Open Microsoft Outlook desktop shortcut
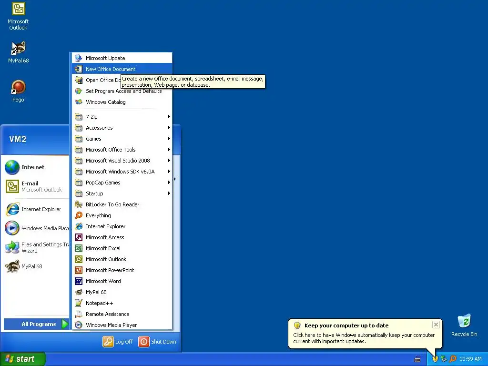The height and width of the screenshot is (366, 488). [x=18, y=16]
